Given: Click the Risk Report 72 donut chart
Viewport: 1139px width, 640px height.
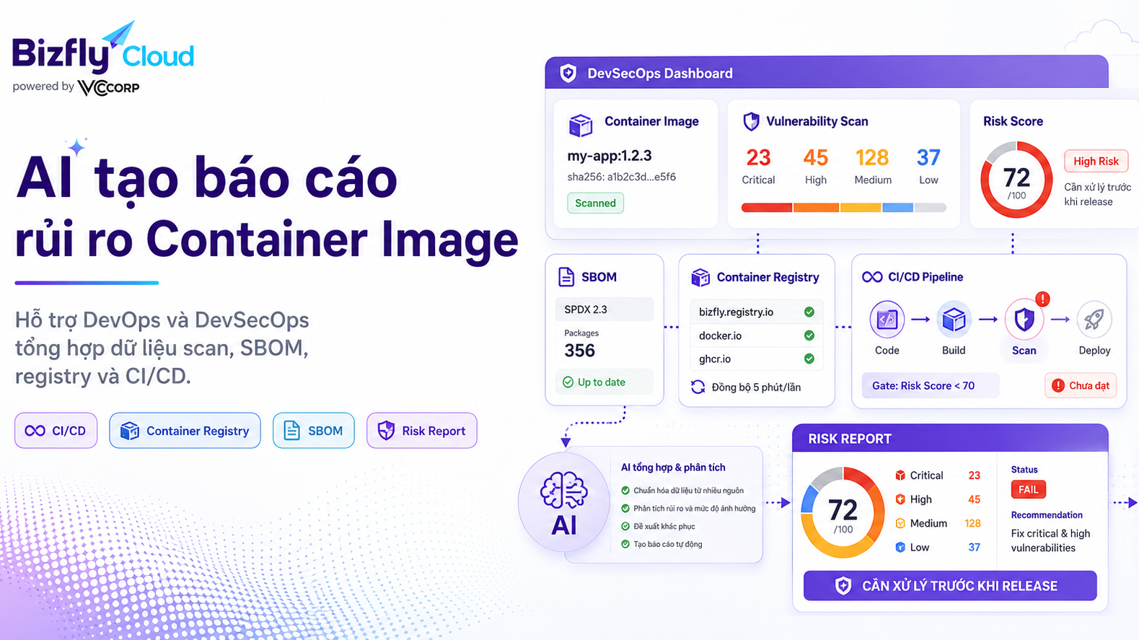Looking at the screenshot, I should (x=843, y=513).
